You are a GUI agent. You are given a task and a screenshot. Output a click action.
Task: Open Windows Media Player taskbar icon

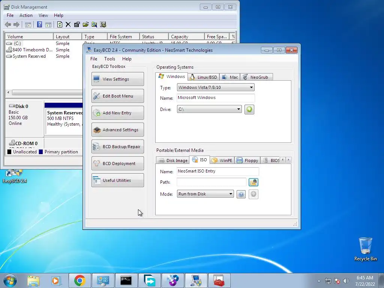tap(56, 280)
